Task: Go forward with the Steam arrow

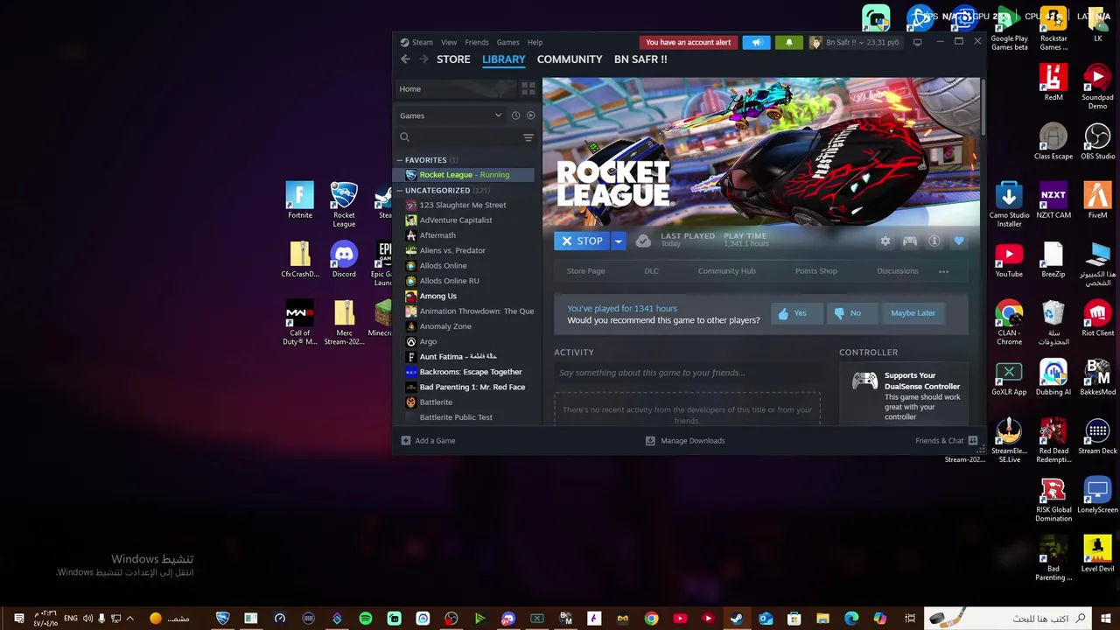Action: [x=423, y=59]
